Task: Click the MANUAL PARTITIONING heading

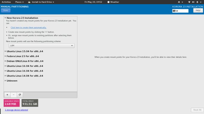Action: click(15, 7)
